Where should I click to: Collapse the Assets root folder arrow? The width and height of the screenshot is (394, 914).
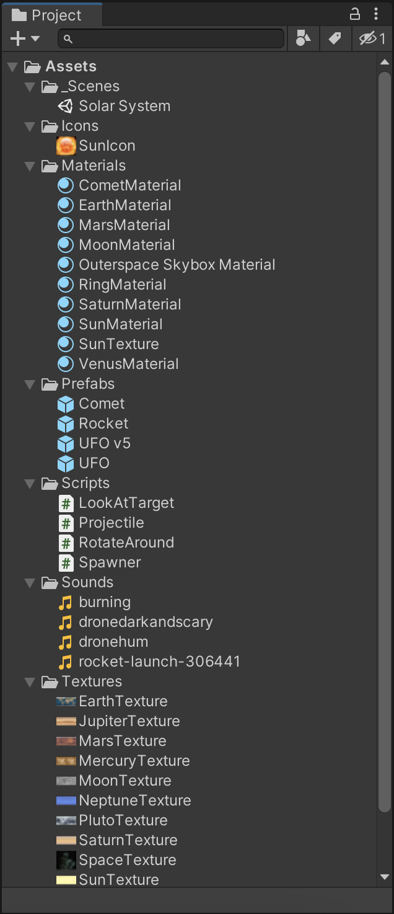pyautogui.click(x=13, y=66)
